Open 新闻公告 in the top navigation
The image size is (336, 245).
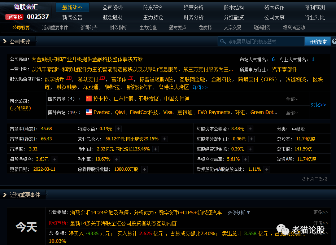point(72,17)
